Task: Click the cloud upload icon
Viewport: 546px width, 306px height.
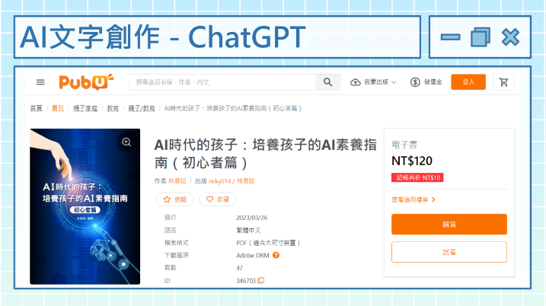Action: pyautogui.click(x=355, y=82)
